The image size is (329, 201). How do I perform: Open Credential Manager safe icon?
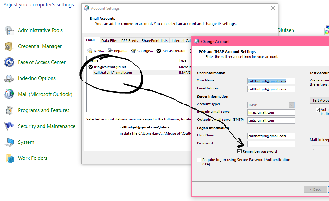click(x=9, y=46)
